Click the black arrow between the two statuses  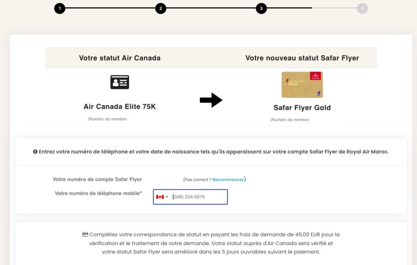(x=211, y=100)
